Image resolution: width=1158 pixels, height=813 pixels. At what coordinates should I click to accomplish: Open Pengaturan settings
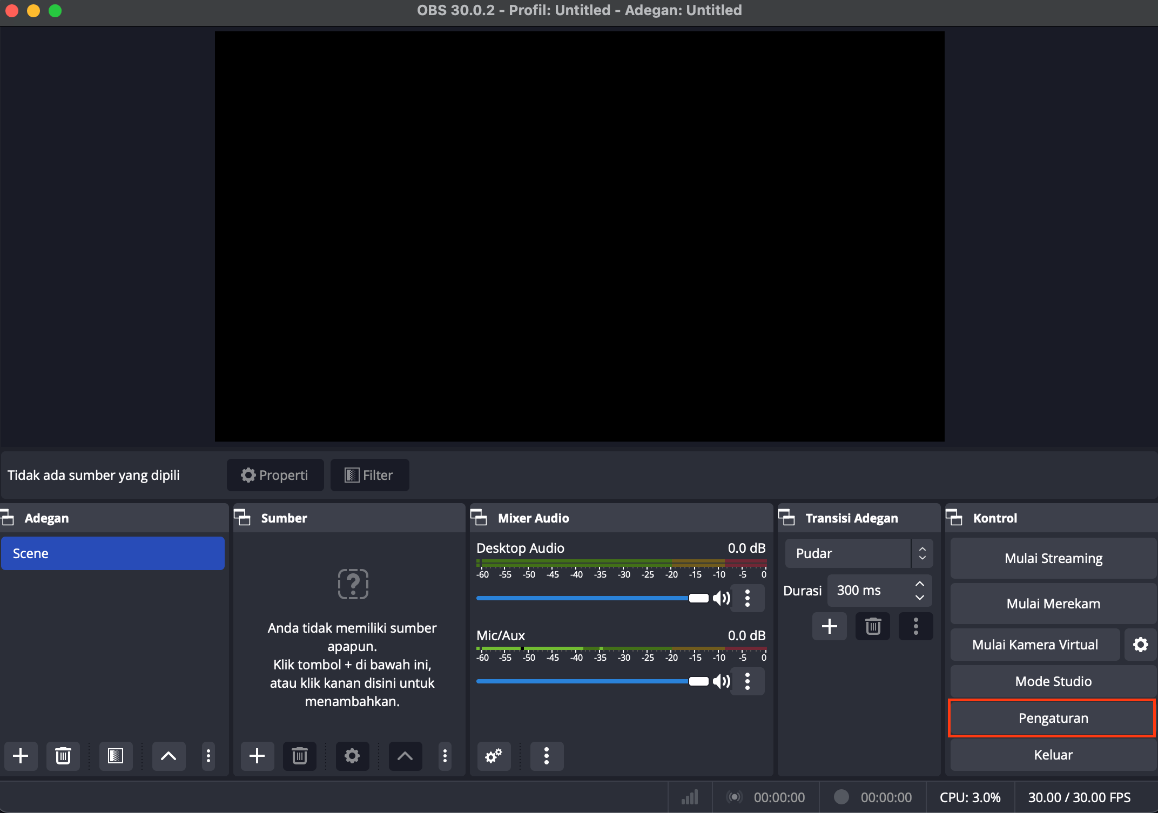[x=1053, y=718]
